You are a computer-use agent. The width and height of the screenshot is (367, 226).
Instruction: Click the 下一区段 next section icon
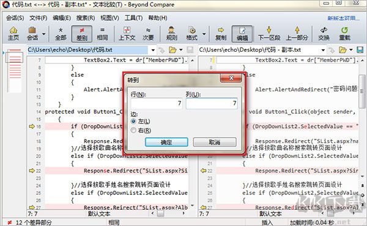[269, 34]
